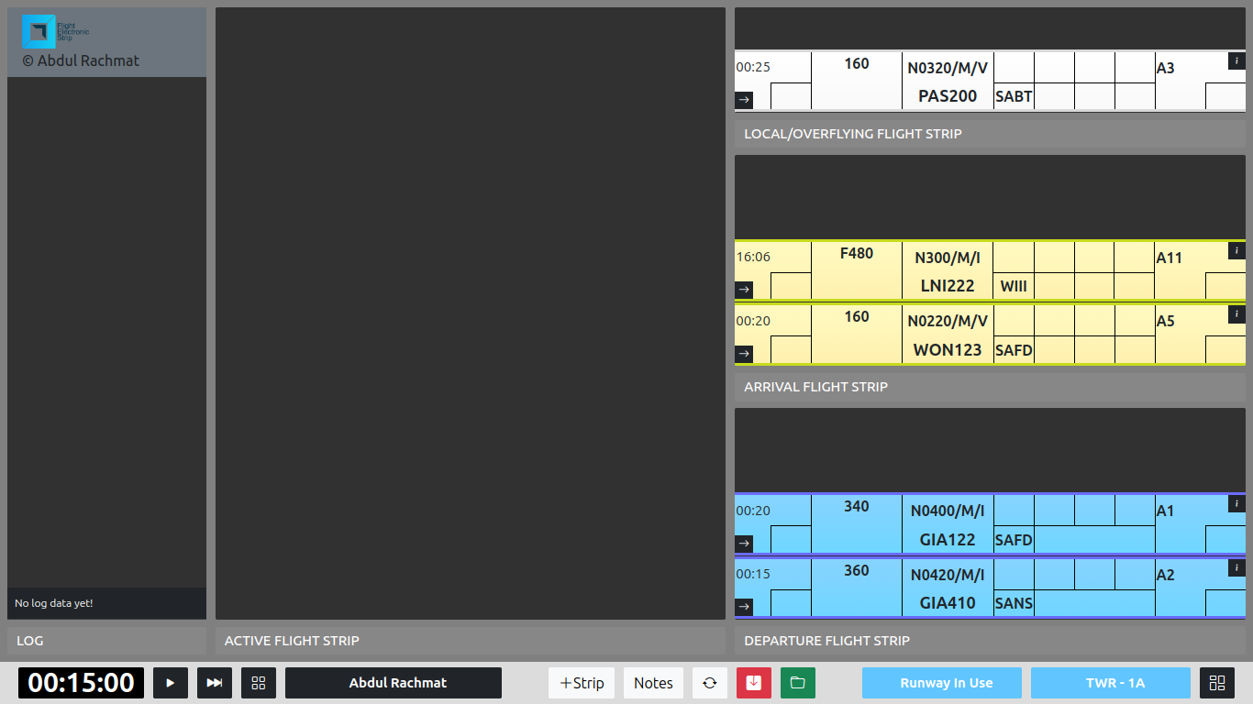
Task: Move WON123 strip using arrow button
Action: click(744, 354)
